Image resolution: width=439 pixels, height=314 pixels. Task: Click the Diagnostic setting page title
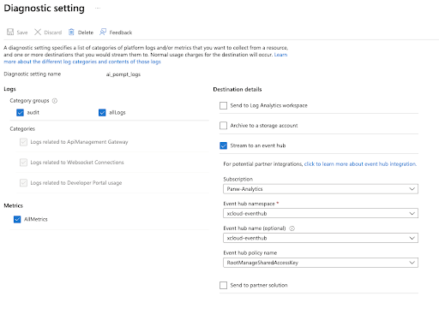coord(45,8)
